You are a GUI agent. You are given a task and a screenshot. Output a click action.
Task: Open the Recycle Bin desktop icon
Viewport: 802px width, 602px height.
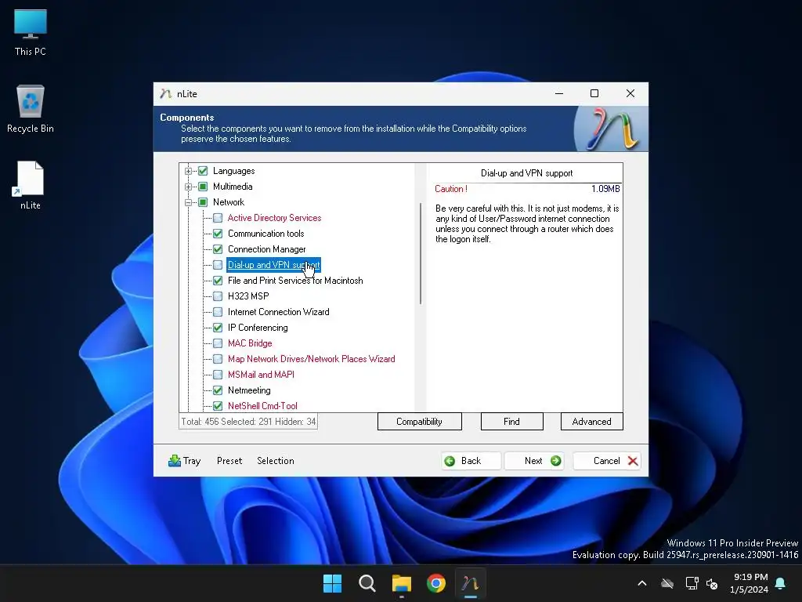tap(31, 108)
